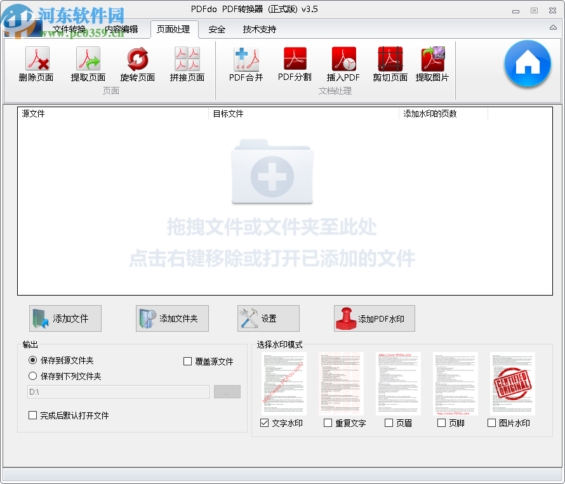Viewport: 565px width, 484px height.
Task: Select the 删除页面 (Delete Pages) tool
Action: pos(36,63)
